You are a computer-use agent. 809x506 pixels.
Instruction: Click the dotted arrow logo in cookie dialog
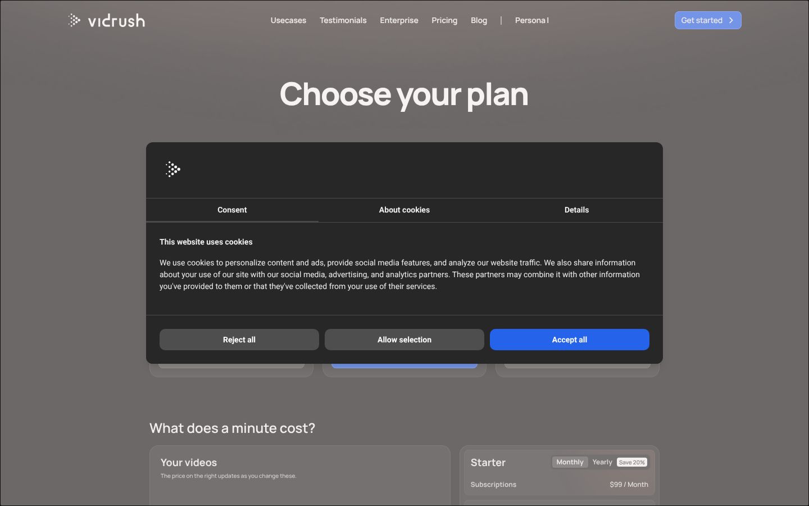173,169
